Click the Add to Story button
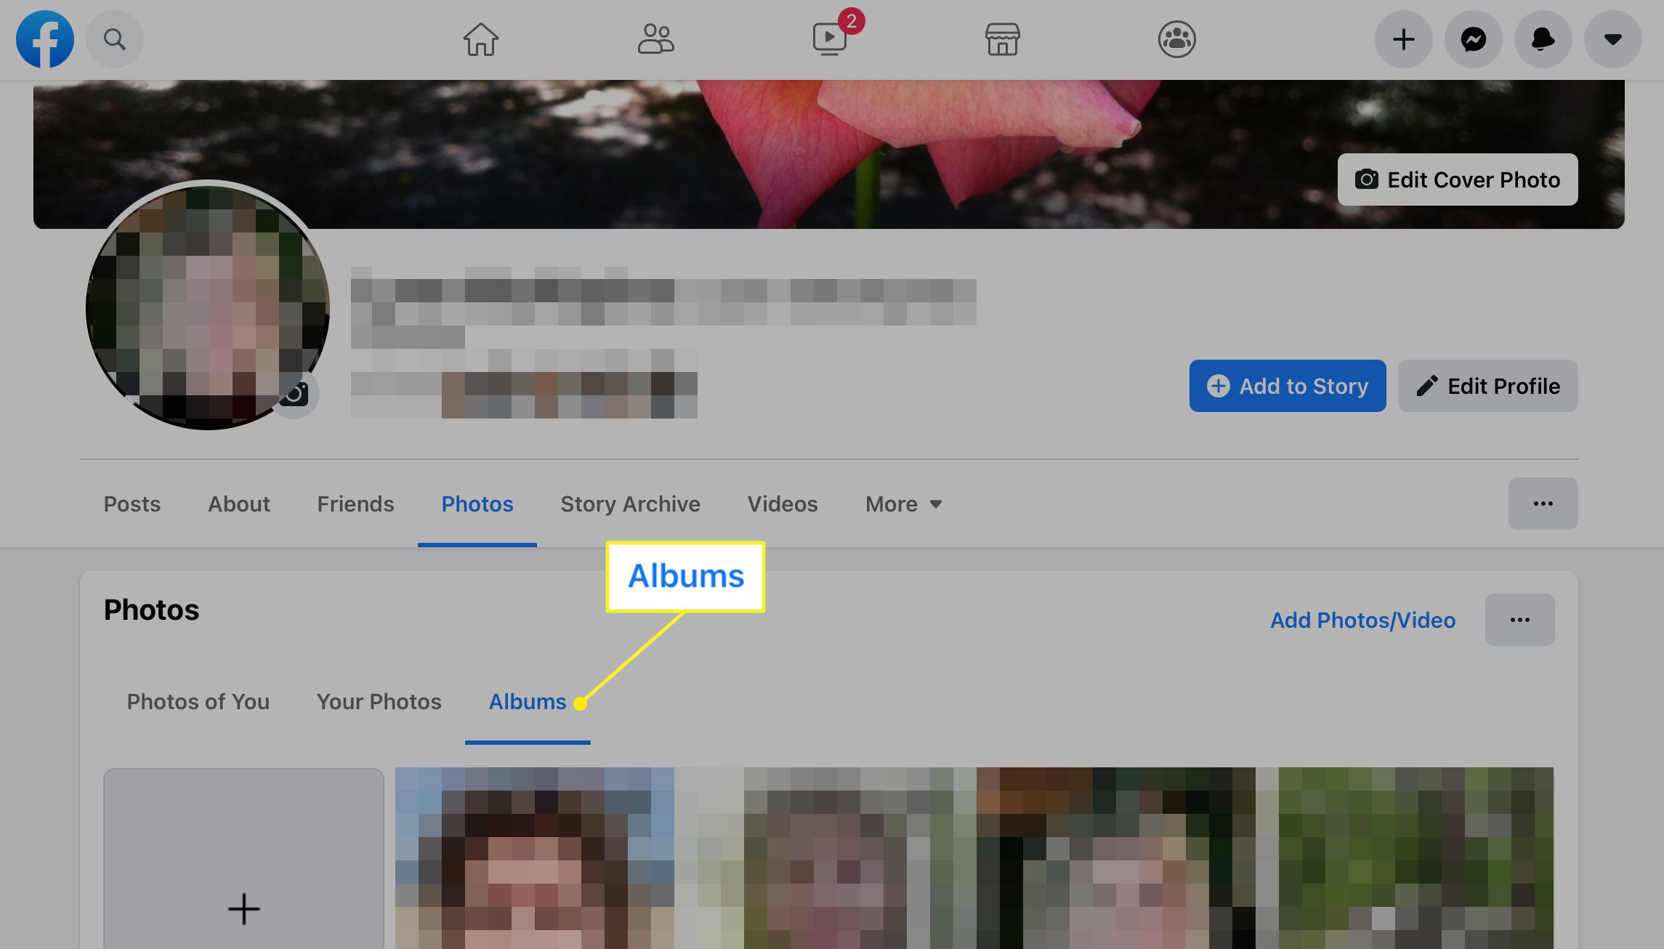 tap(1288, 385)
